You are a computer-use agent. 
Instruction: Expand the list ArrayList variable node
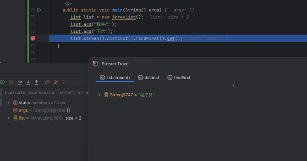tap(9, 118)
